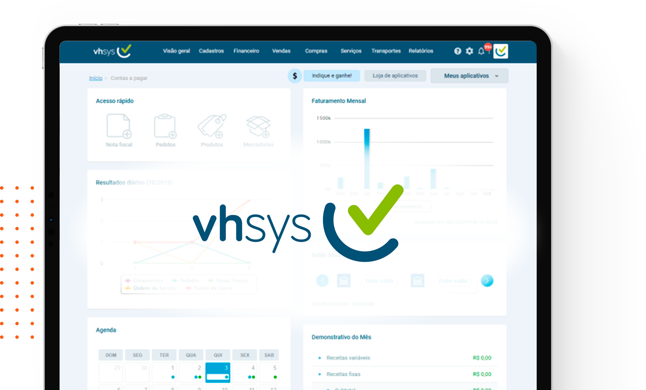Click the vhsys logo in the navigation bar

point(113,51)
